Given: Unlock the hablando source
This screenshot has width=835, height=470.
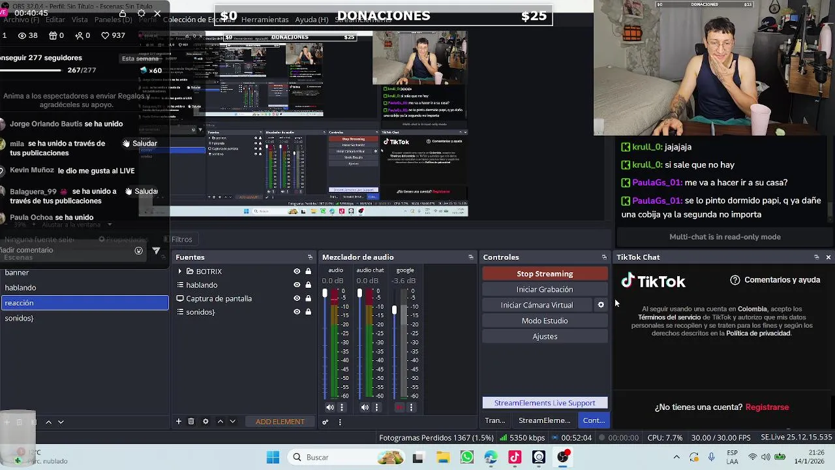Looking at the screenshot, I should pyautogui.click(x=308, y=285).
